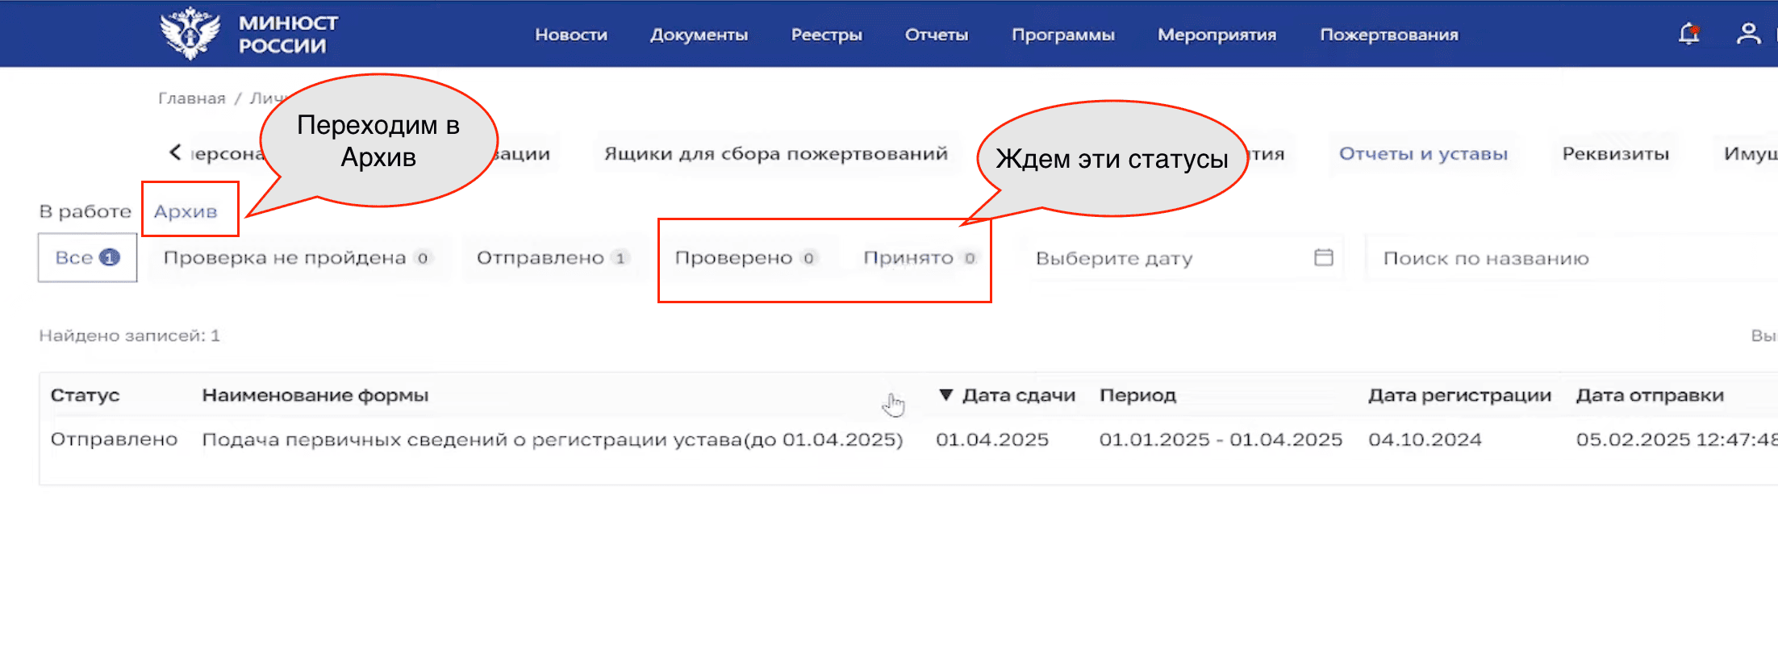Switch to Ящики для сбора пожертвований tab

tap(776, 153)
